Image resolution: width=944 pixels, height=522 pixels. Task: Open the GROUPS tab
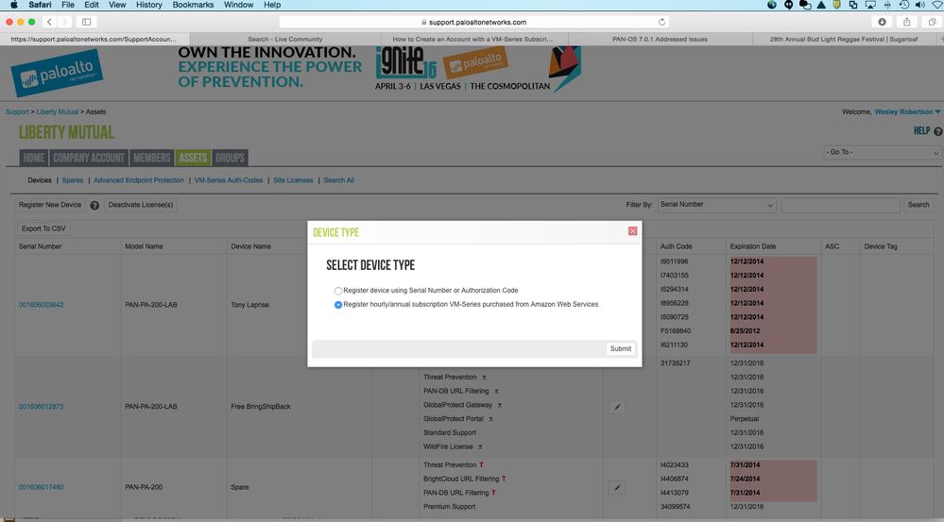(230, 159)
